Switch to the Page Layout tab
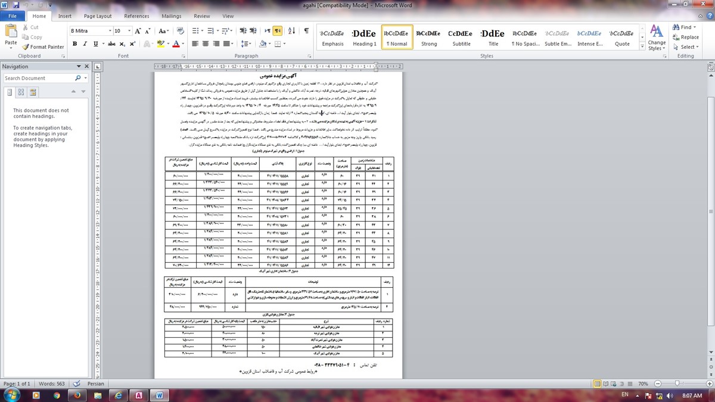Screen dimensions: 715x402 tap(98, 16)
